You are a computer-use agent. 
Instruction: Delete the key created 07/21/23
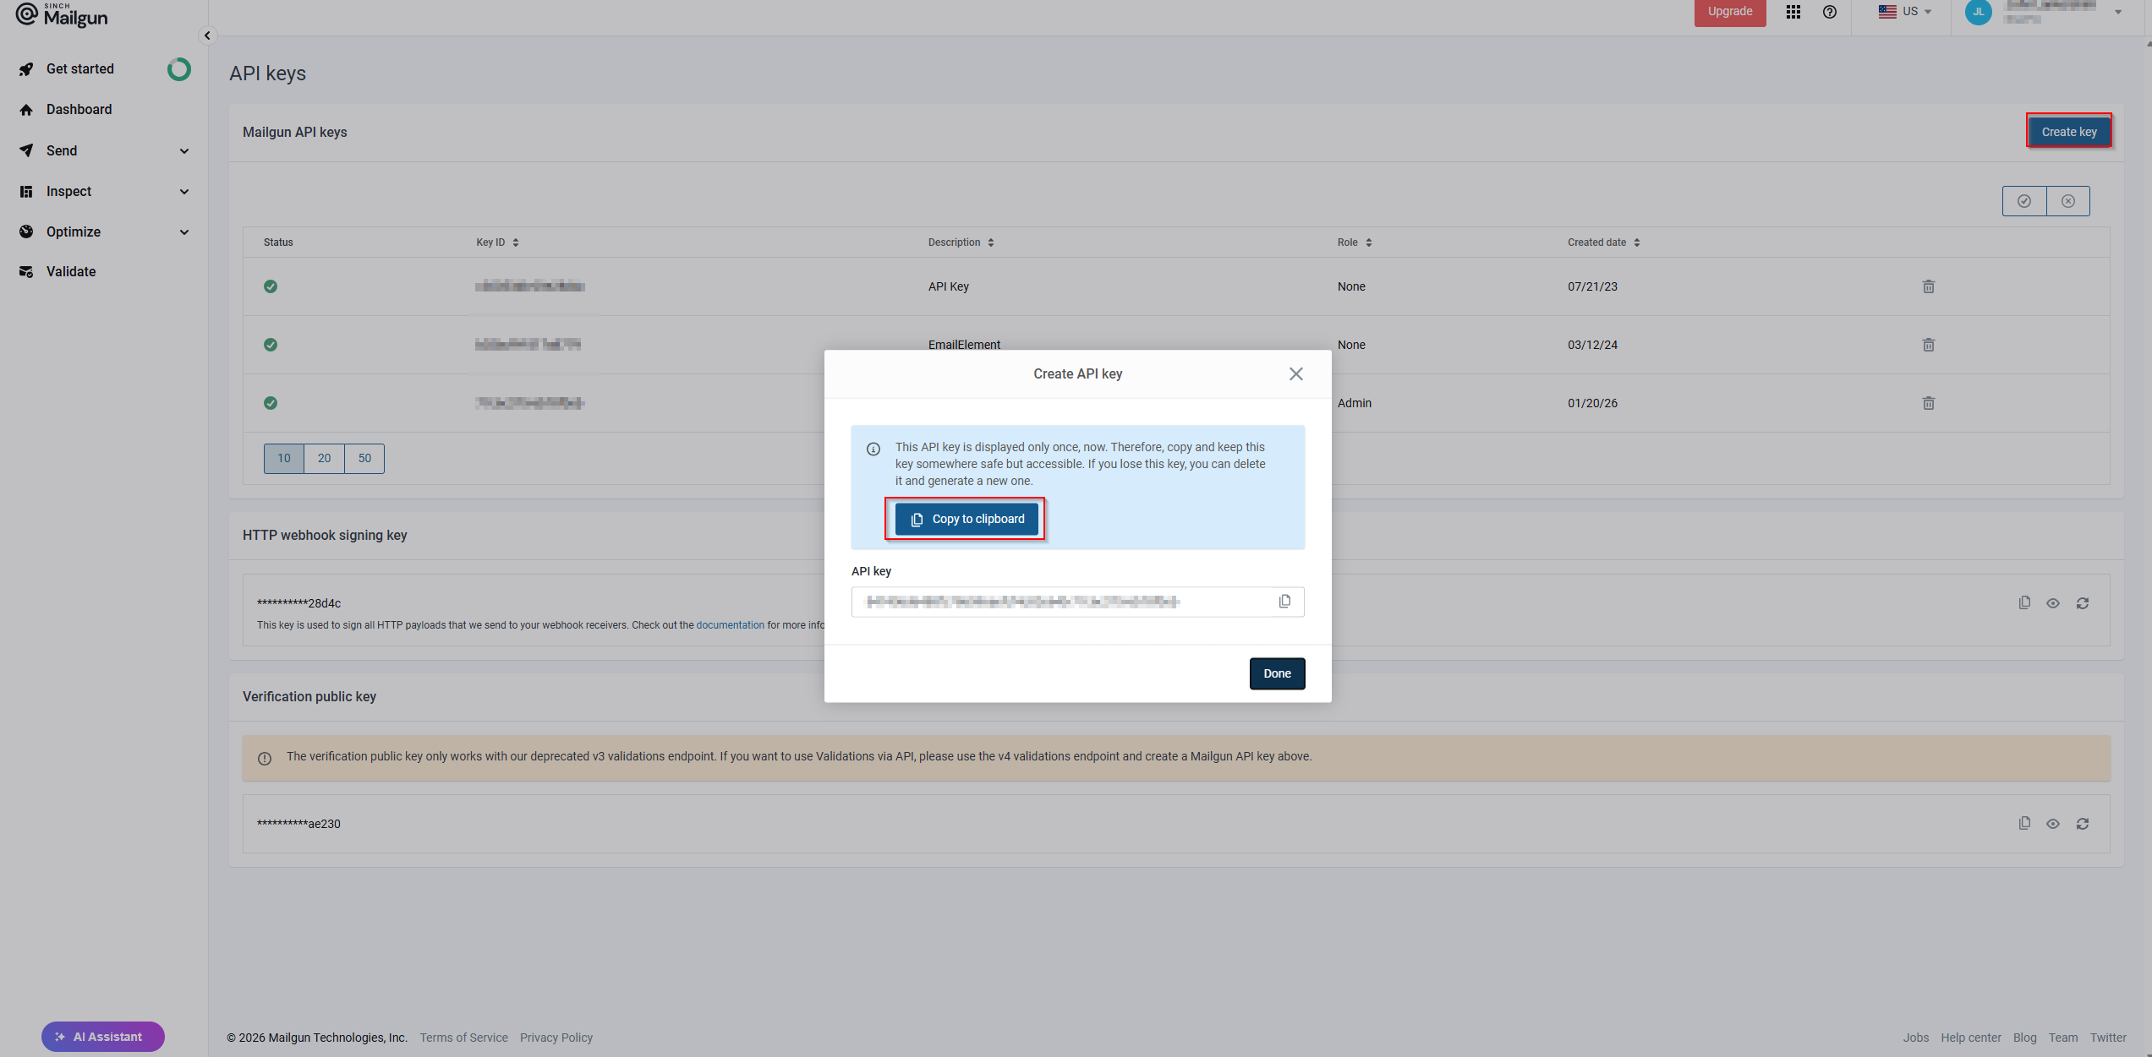[x=1928, y=286]
